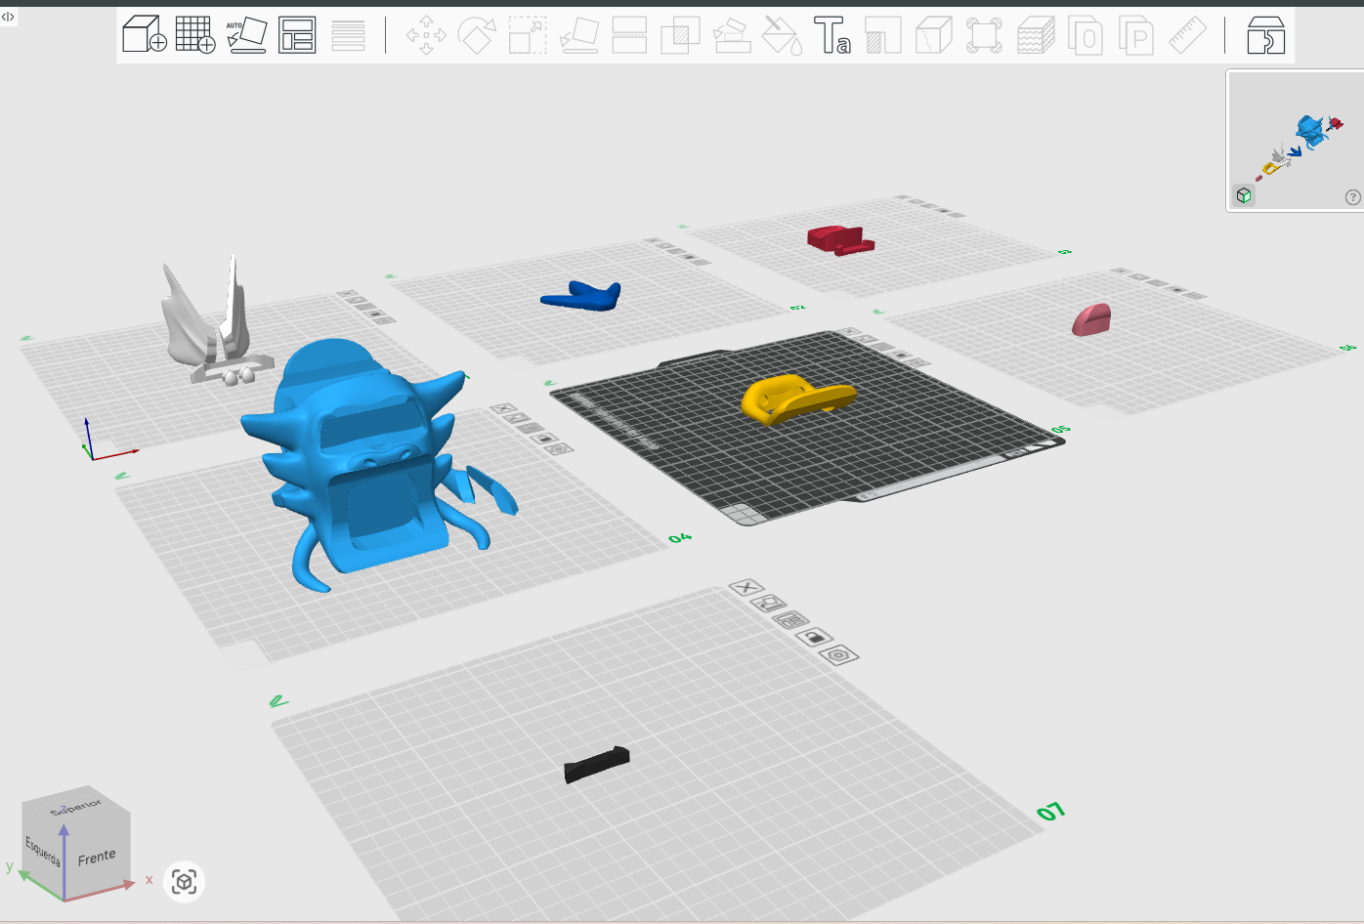Click the perspective view cube button
The width and height of the screenshot is (1364, 924).
(x=185, y=882)
